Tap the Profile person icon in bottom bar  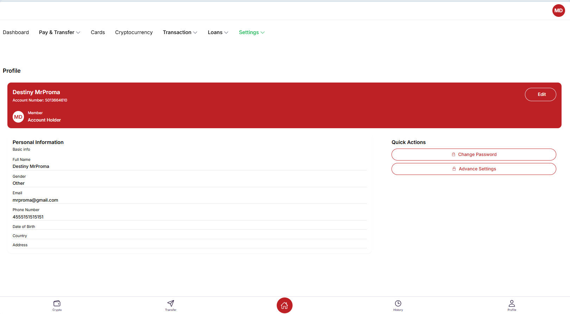click(x=512, y=303)
